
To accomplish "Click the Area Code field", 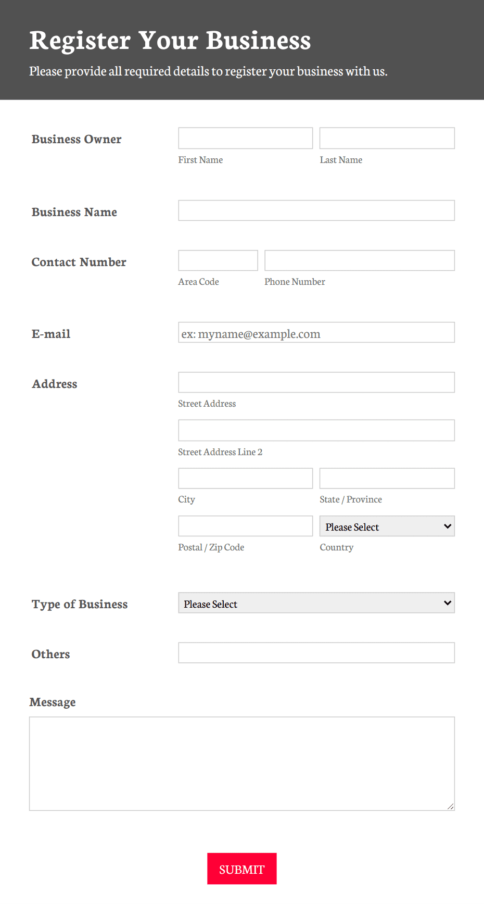I will (218, 260).
